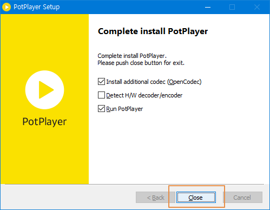Click the Close button to exit setup
The width and height of the screenshot is (270, 210).
coord(196,198)
